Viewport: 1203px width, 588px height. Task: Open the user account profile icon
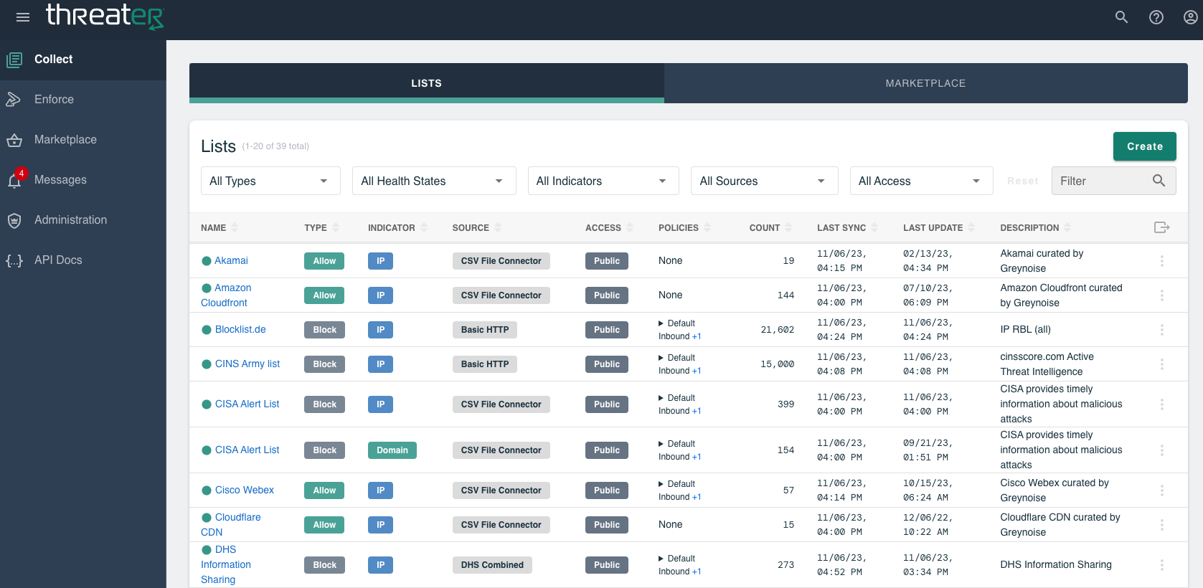click(1191, 17)
